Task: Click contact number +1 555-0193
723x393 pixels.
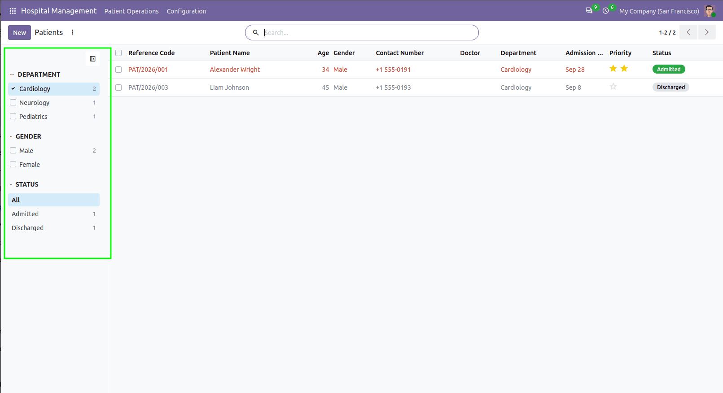Action: [x=393, y=87]
